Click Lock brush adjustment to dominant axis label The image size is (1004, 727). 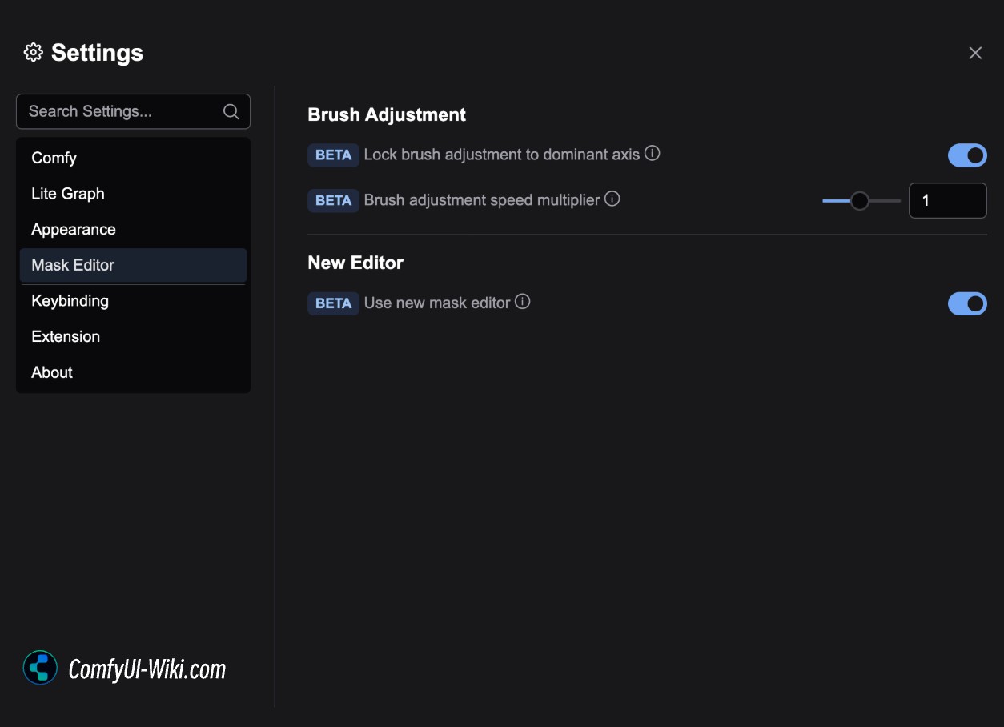pos(502,155)
